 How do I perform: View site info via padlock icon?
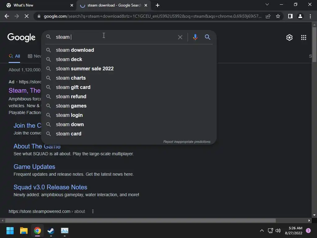pyautogui.click(x=39, y=16)
